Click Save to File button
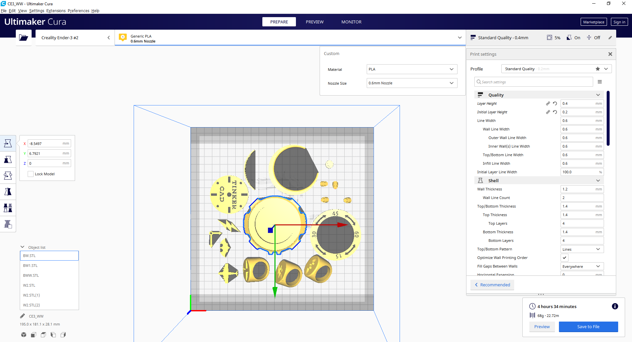 point(588,327)
